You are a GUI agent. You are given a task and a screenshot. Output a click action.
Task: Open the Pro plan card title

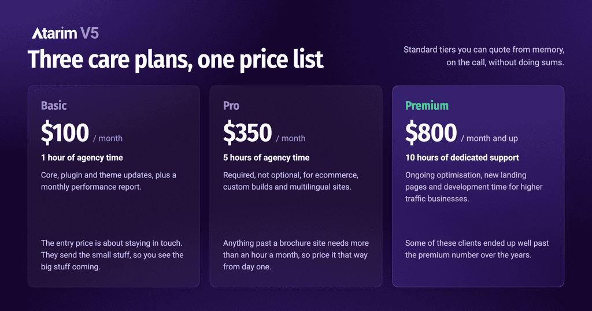coord(231,105)
